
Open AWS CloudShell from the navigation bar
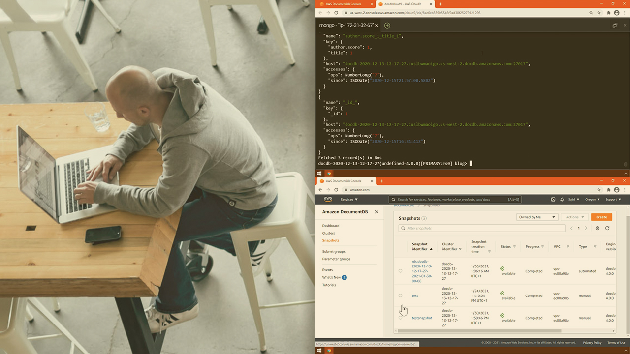tap(553, 199)
